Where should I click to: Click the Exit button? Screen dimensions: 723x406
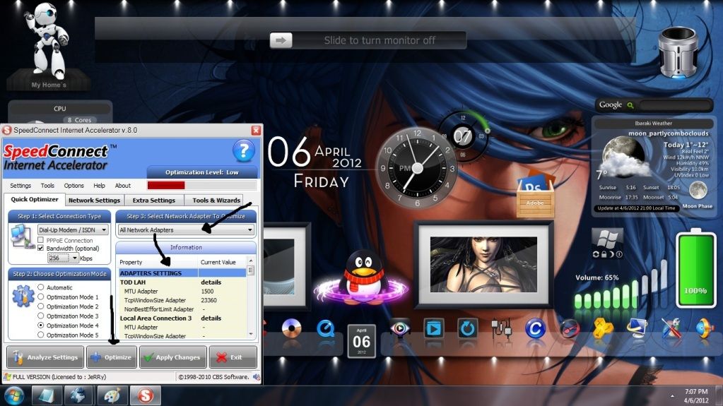233,357
